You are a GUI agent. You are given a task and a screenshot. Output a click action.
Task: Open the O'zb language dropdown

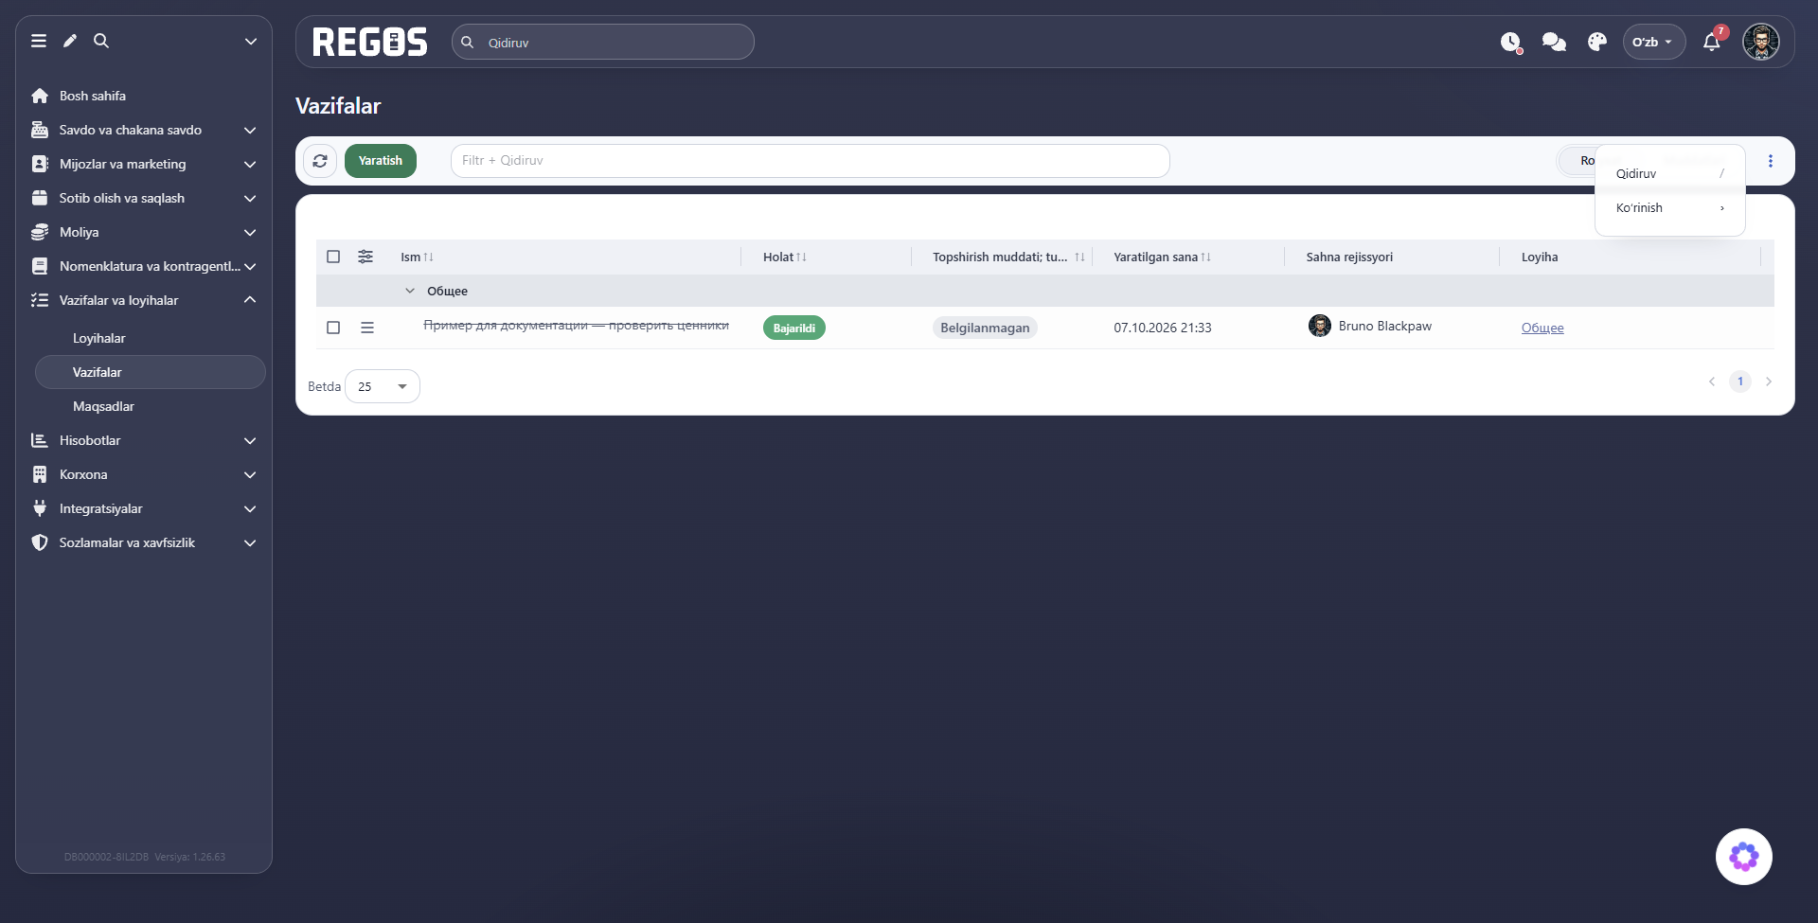[x=1653, y=42]
